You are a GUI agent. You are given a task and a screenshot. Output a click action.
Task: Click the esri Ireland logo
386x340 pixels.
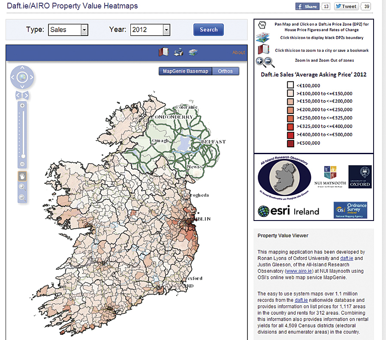point(289,211)
